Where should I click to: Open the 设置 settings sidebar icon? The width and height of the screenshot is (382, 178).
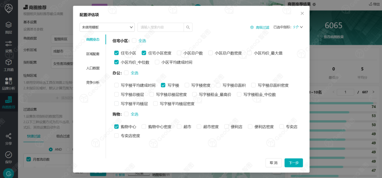pyautogui.click(x=8, y=44)
